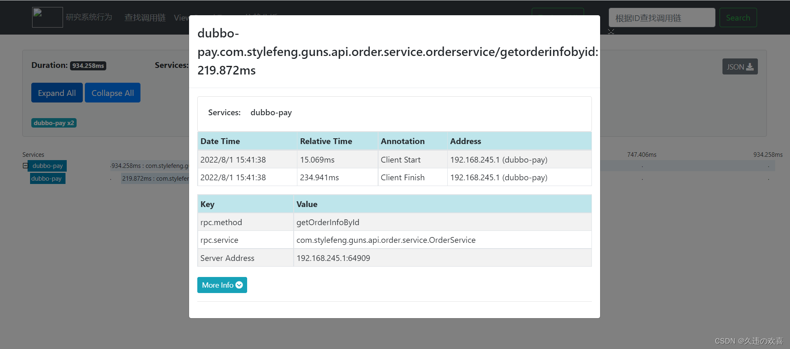Click the rpc.service value OrderService
Image resolution: width=790 pixels, height=349 pixels.
[386, 240]
